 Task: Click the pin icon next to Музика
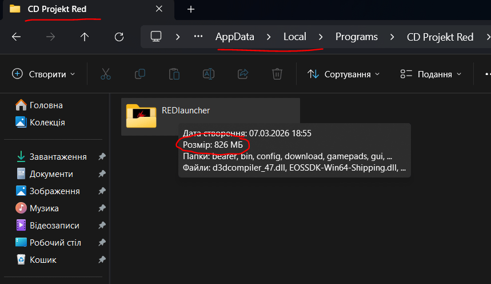(102, 208)
